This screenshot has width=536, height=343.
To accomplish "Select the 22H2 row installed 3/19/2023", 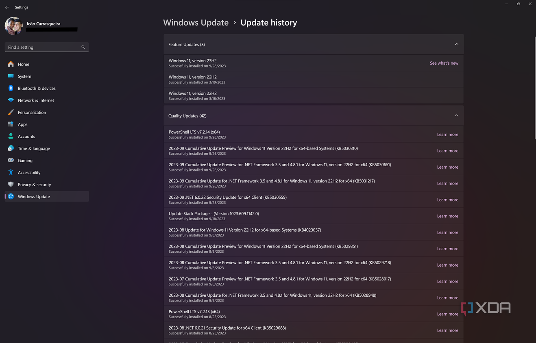I will [x=314, y=79].
